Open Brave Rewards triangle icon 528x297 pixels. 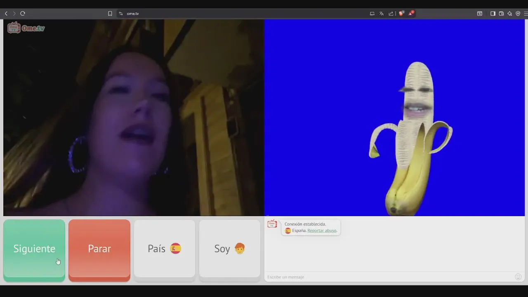(411, 13)
